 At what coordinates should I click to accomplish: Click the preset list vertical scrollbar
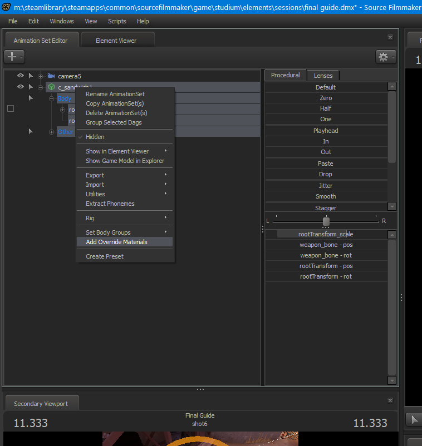pyautogui.click(x=392, y=127)
